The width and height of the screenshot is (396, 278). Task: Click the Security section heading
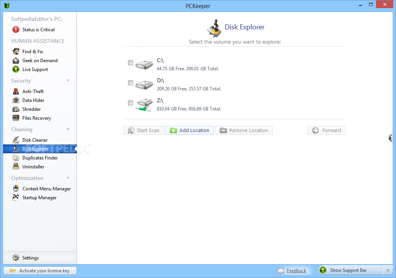click(x=21, y=81)
